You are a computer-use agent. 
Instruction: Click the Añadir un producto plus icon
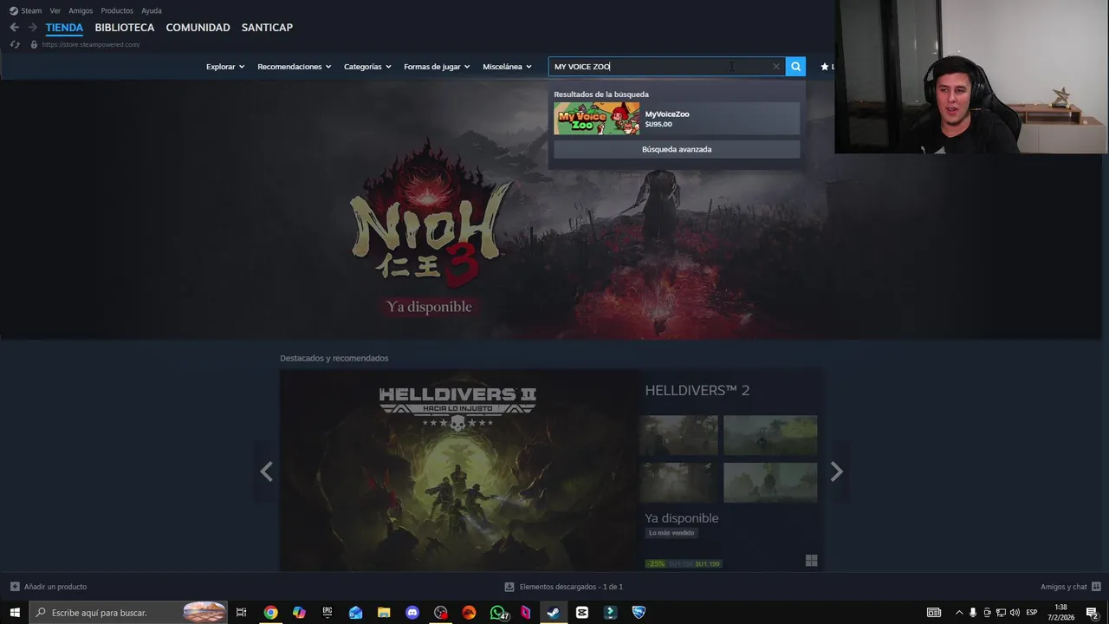click(15, 587)
